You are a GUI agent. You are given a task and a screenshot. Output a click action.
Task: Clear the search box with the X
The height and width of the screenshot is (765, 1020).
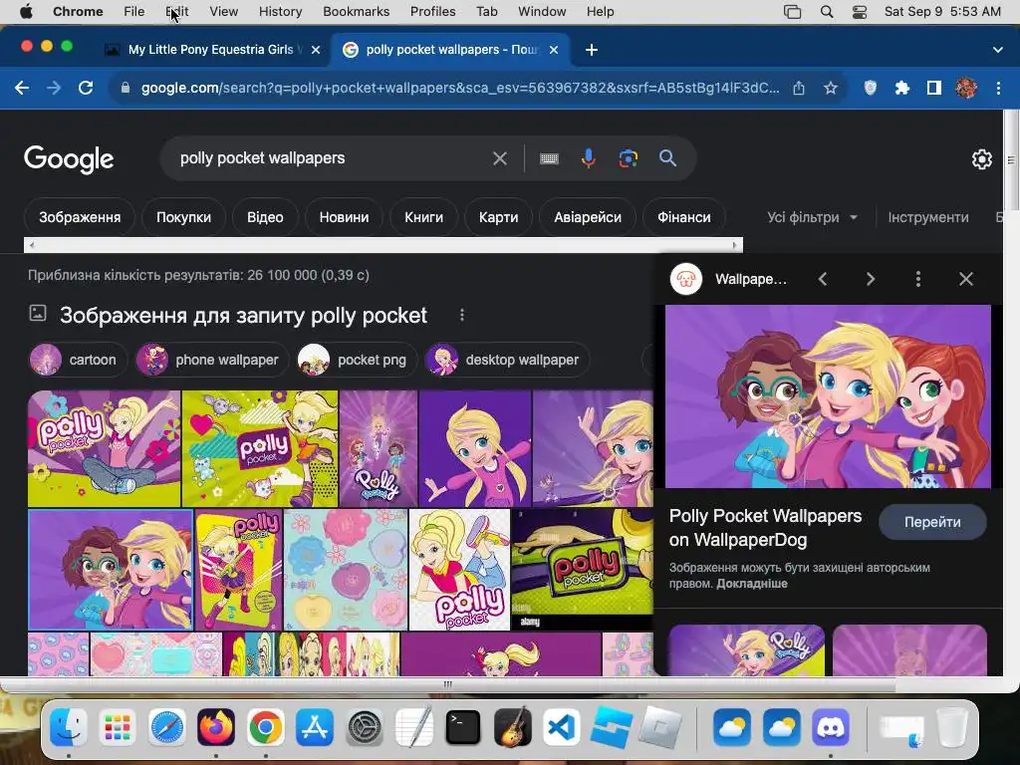500,158
